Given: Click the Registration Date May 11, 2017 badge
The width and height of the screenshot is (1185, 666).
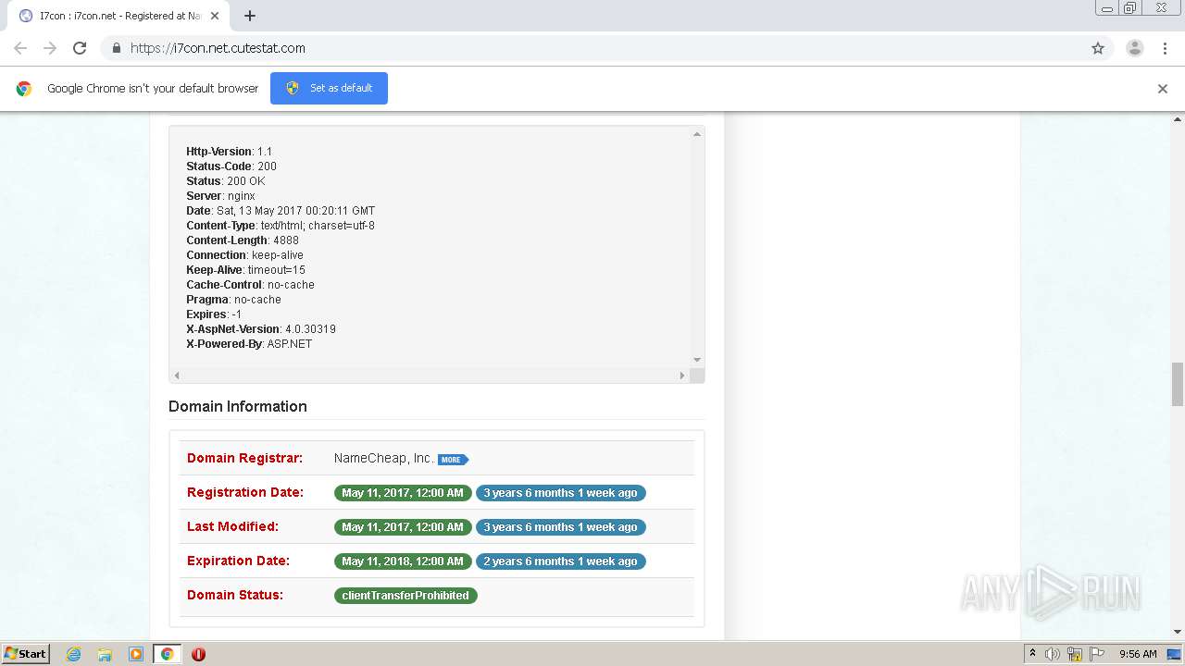Looking at the screenshot, I should point(403,493).
